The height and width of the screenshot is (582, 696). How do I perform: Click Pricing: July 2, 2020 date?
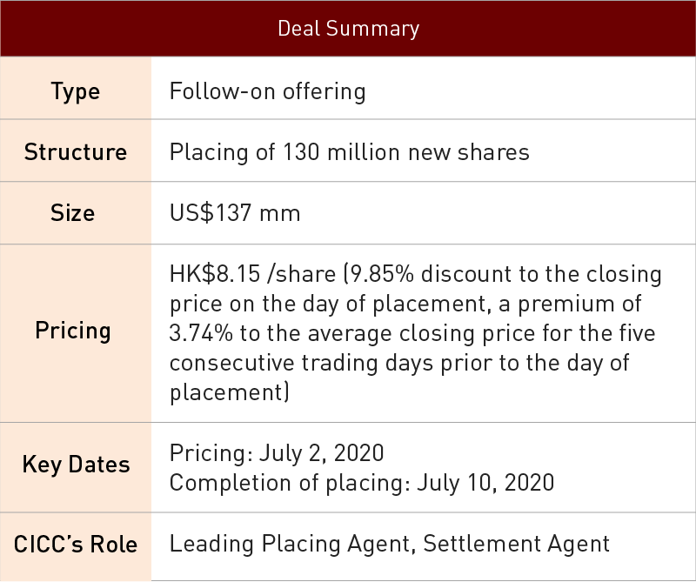(276, 453)
